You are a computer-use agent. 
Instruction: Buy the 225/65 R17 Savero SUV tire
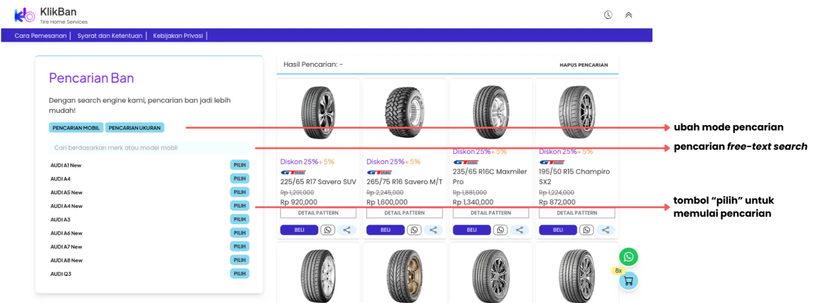tap(299, 230)
